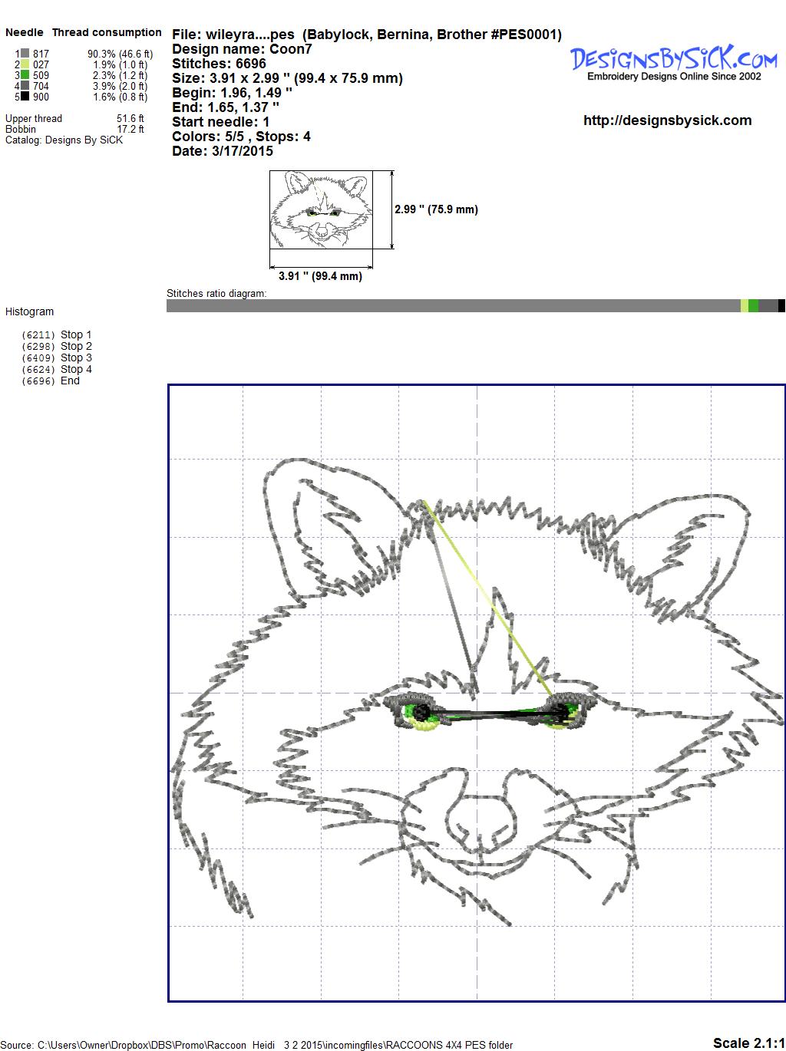Image resolution: width=786 pixels, height=1051 pixels.
Task: Select Stop 2 in the histogram list
Action: [75, 346]
